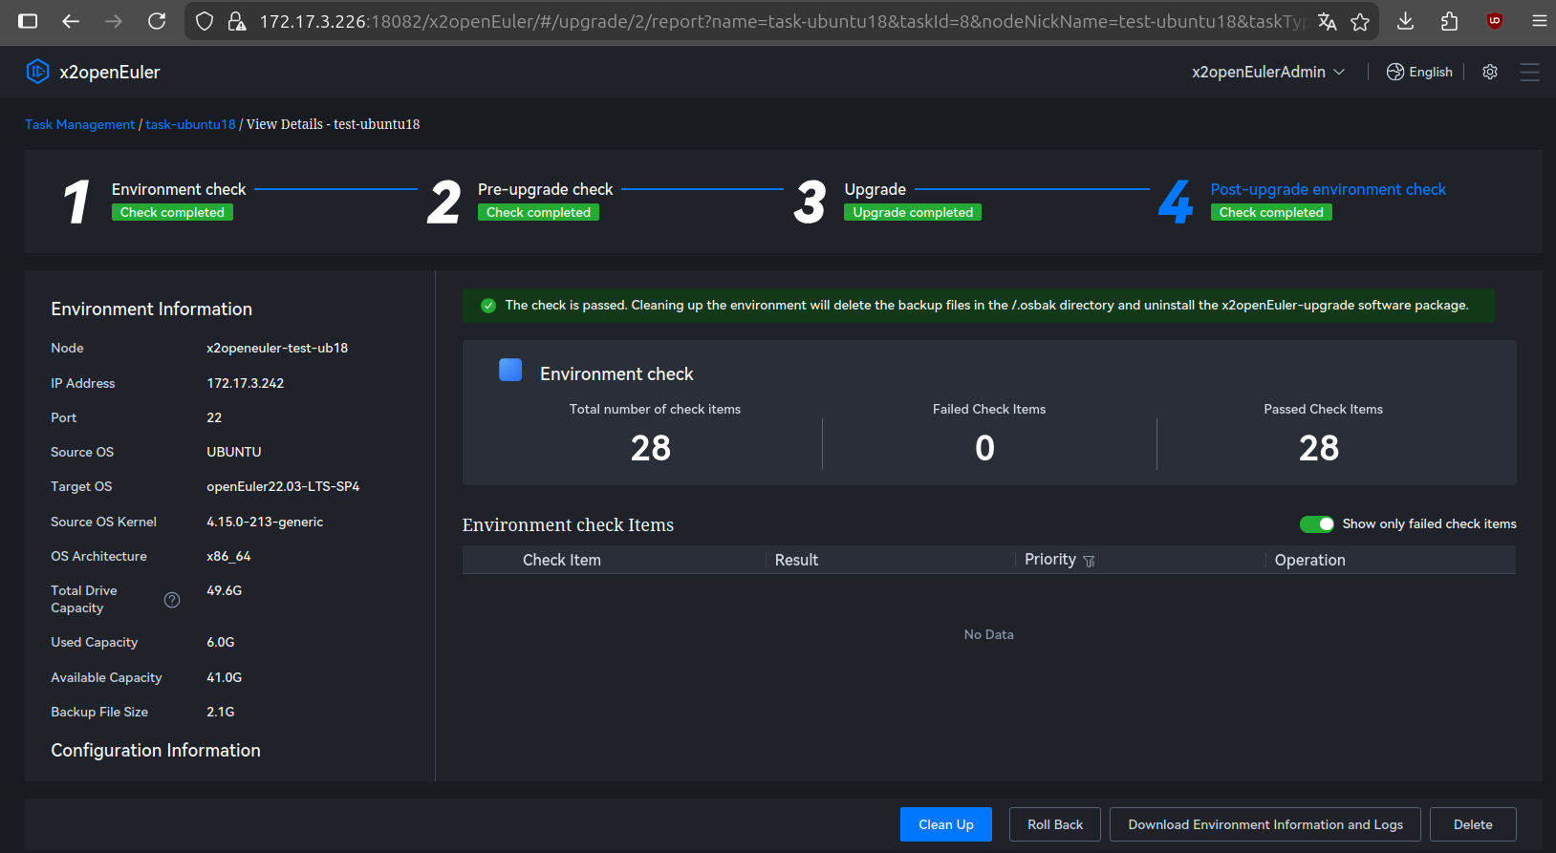The image size is (1556, 853).
Task: Click the uBlock Origin extension icon
Action: click(1495, 21)
